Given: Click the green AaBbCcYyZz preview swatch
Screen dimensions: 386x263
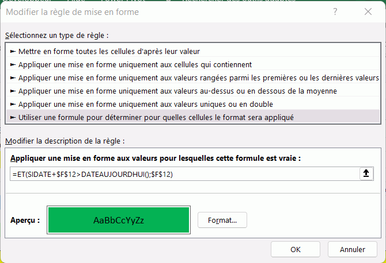Looking at the screenshot, I should (x=119, y=220).
